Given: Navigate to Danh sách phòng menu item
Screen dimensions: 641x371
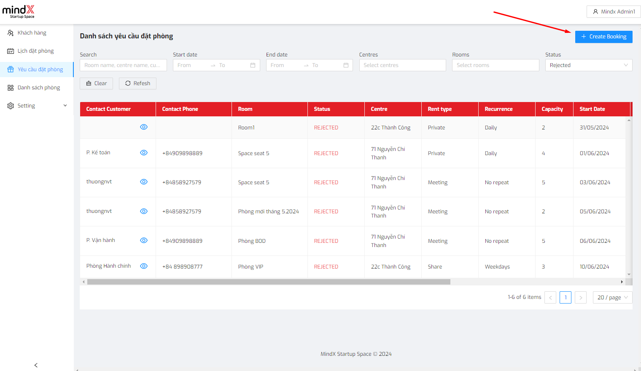Looking at the screenshot, I should pos(39,88).
